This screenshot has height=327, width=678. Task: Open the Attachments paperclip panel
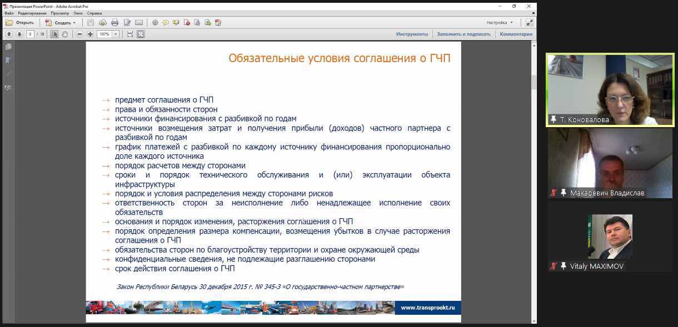pyautogui.click(x=8, y=74)
